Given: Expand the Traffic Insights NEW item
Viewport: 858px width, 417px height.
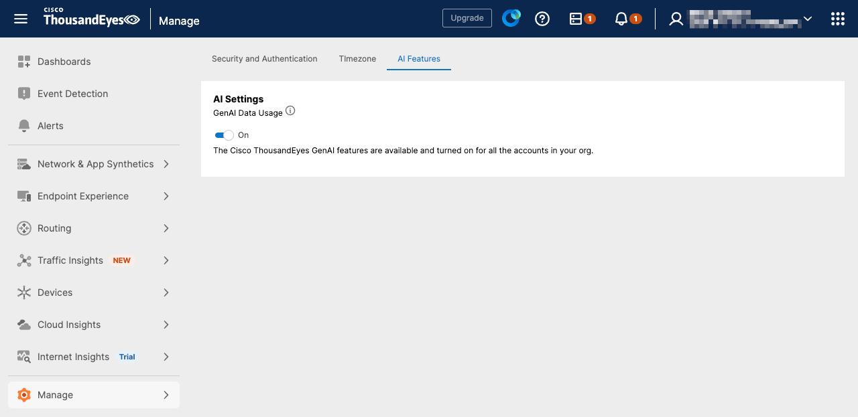Looking at the screenshot, I should (94, 260).
